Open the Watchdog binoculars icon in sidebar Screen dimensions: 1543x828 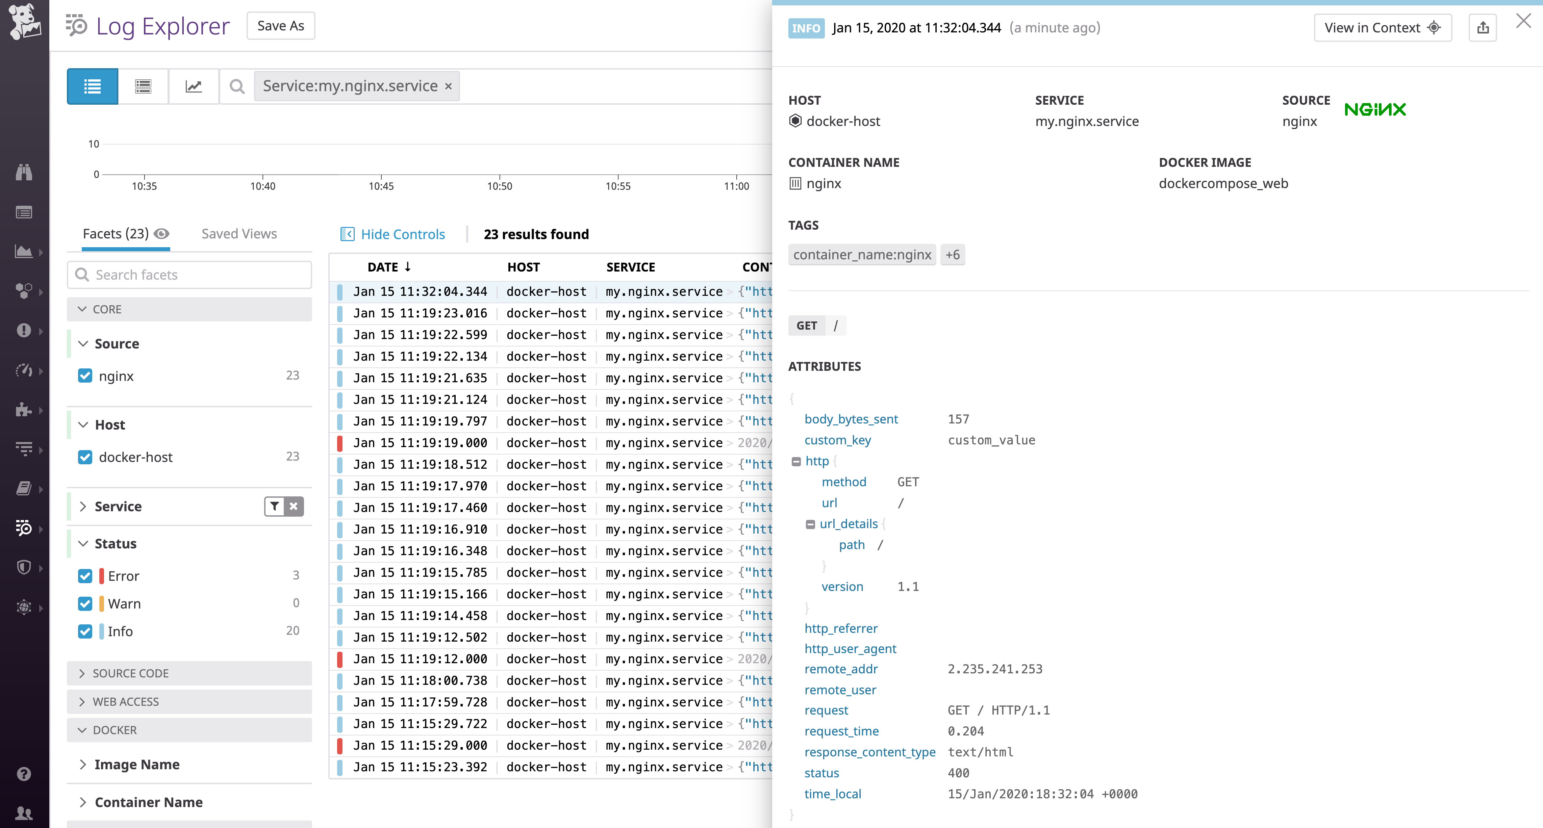tap(24, 173)
